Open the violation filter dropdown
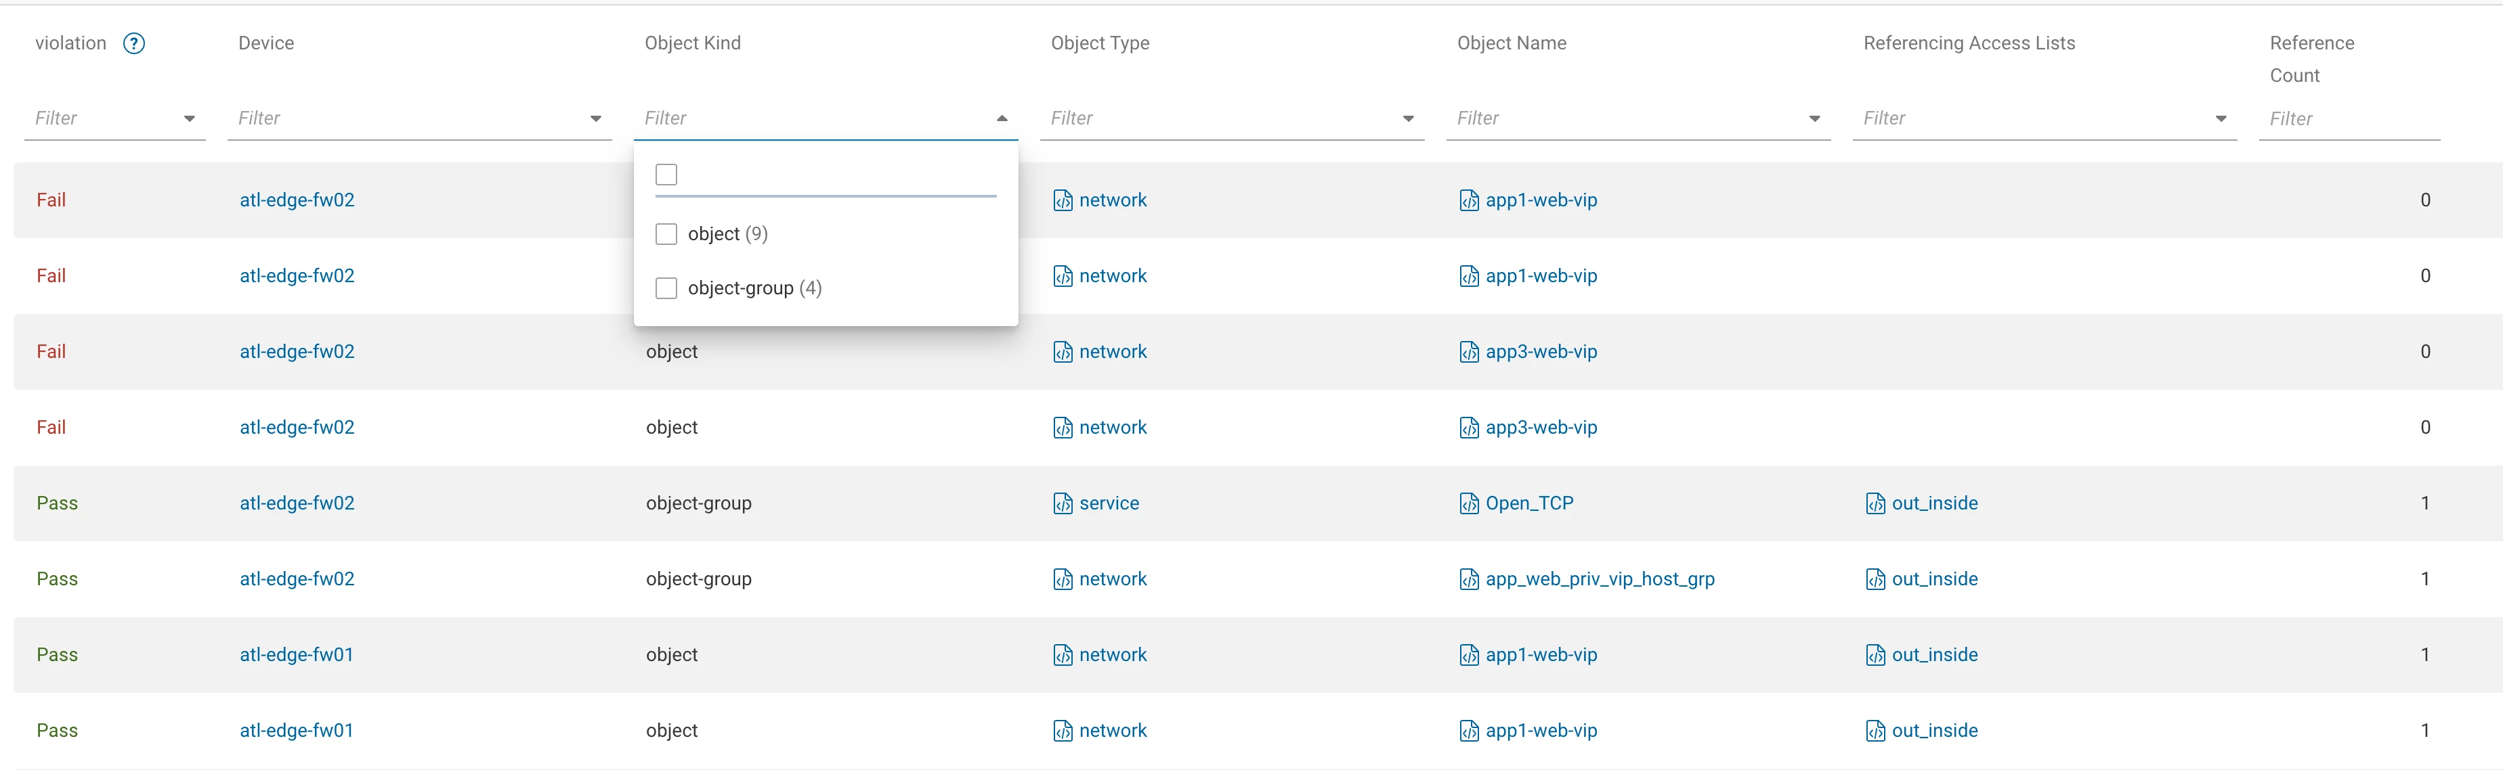The width and height of the screenshot is (2503, 770). pyautogui.click(x=190, y=118)
